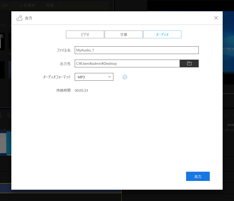Viewport: 234px width, 201px height.
Task: Close the 出力 export dialog
Action: point(216,18)
